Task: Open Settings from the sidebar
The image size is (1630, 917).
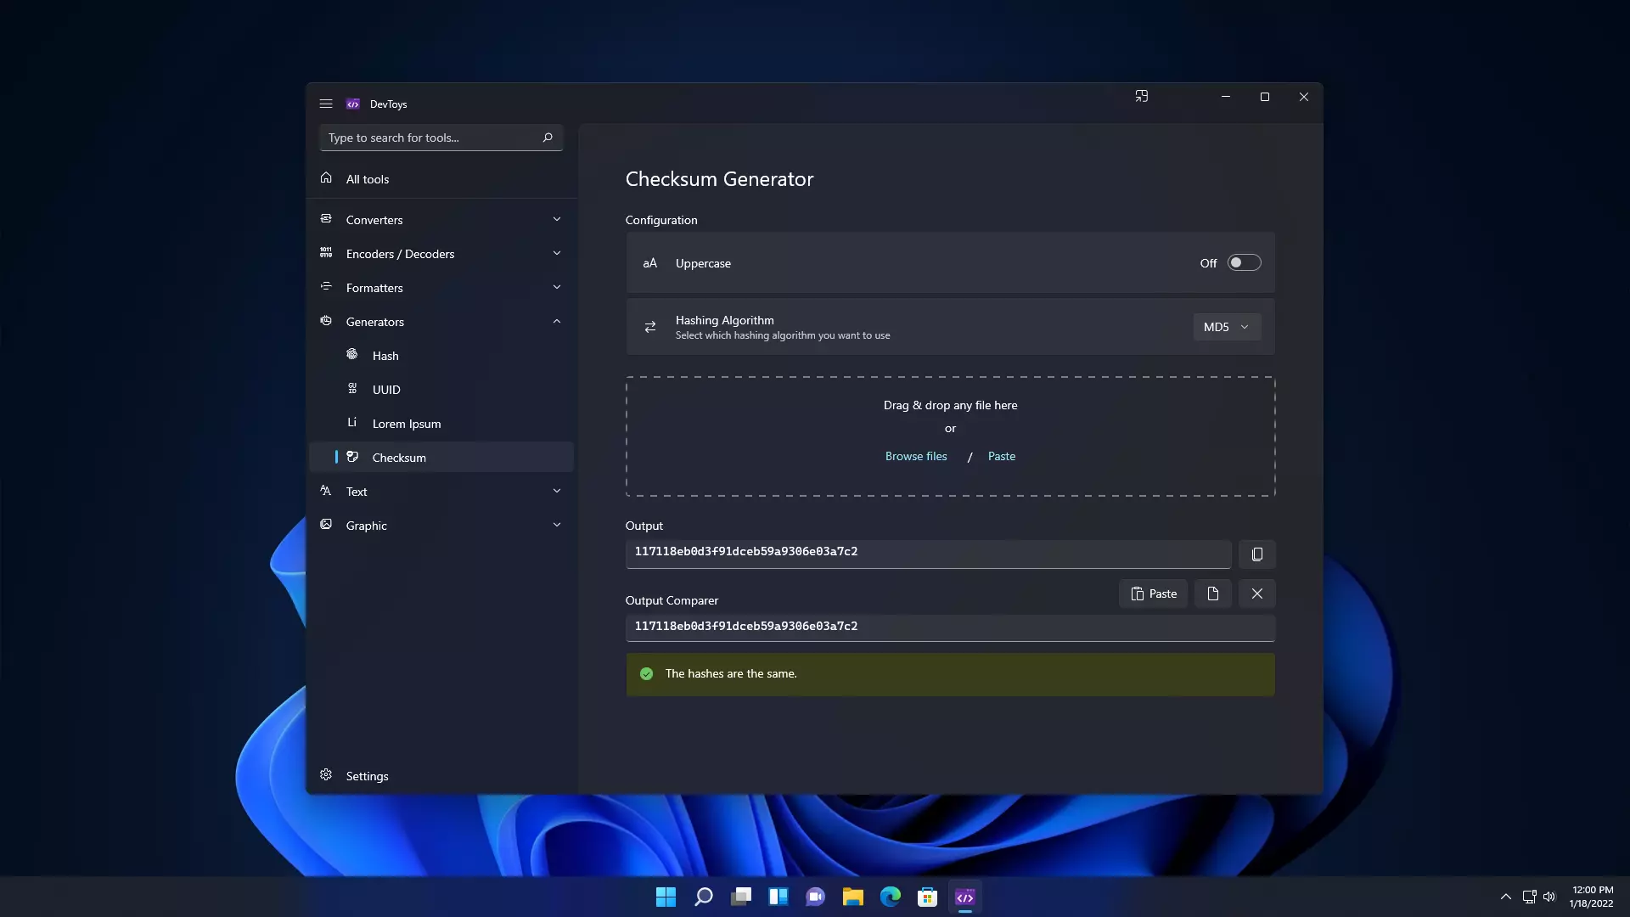Action: coord(368,775)
